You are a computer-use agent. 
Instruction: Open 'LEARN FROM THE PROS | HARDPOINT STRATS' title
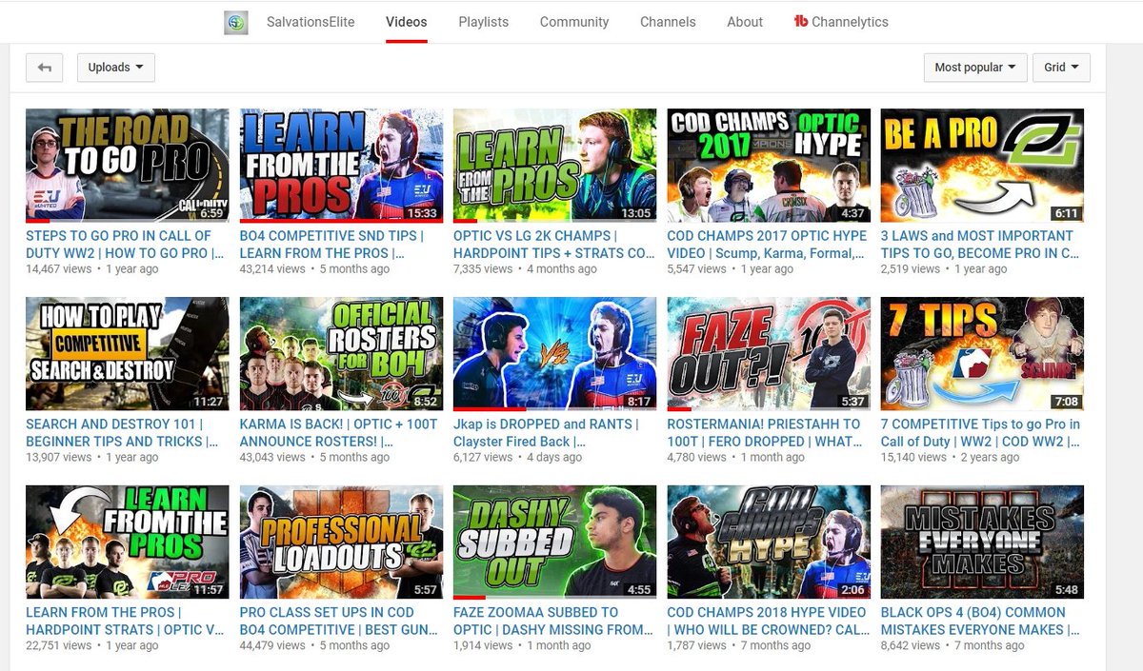(x=125, y=622)
